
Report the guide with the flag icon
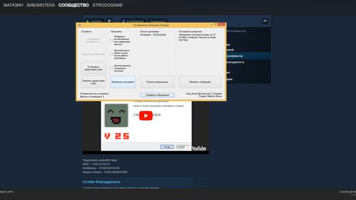click(265, 21)
